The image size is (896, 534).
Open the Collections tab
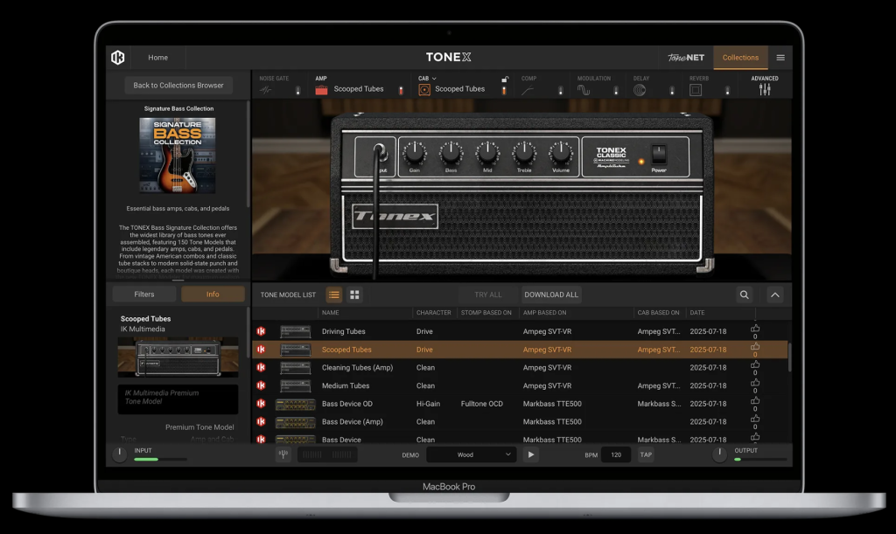(x=740, y=58)
